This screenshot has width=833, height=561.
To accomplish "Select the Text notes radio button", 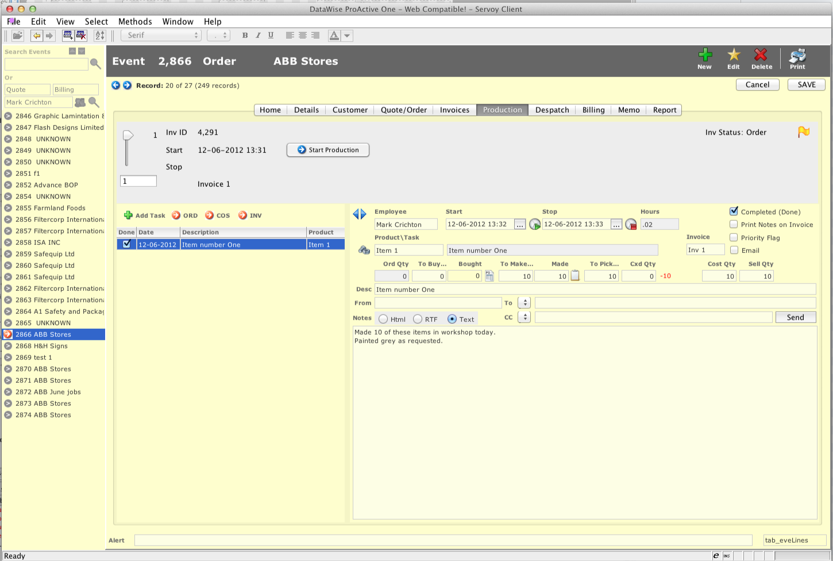I will tap(452, 319).
